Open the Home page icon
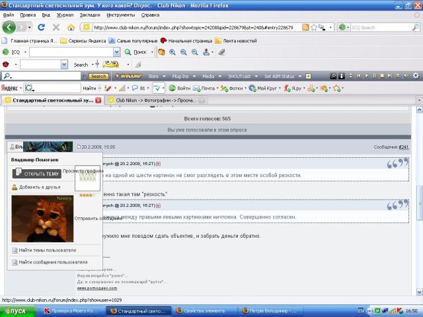This screenshot has width=423, height=317. pyautogui.click(x=71, y=27)
